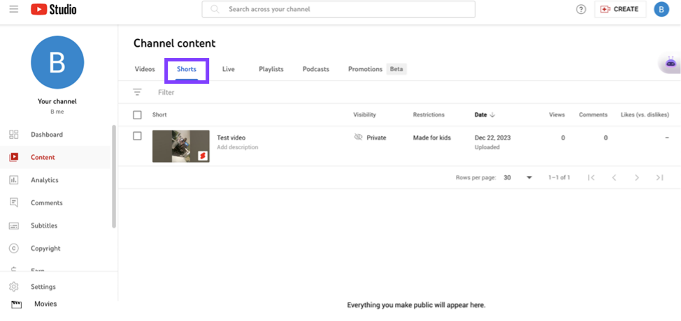Click the Test video thumbnail
This screenshot has height=321, width=681.
click(x=180, y=146)
